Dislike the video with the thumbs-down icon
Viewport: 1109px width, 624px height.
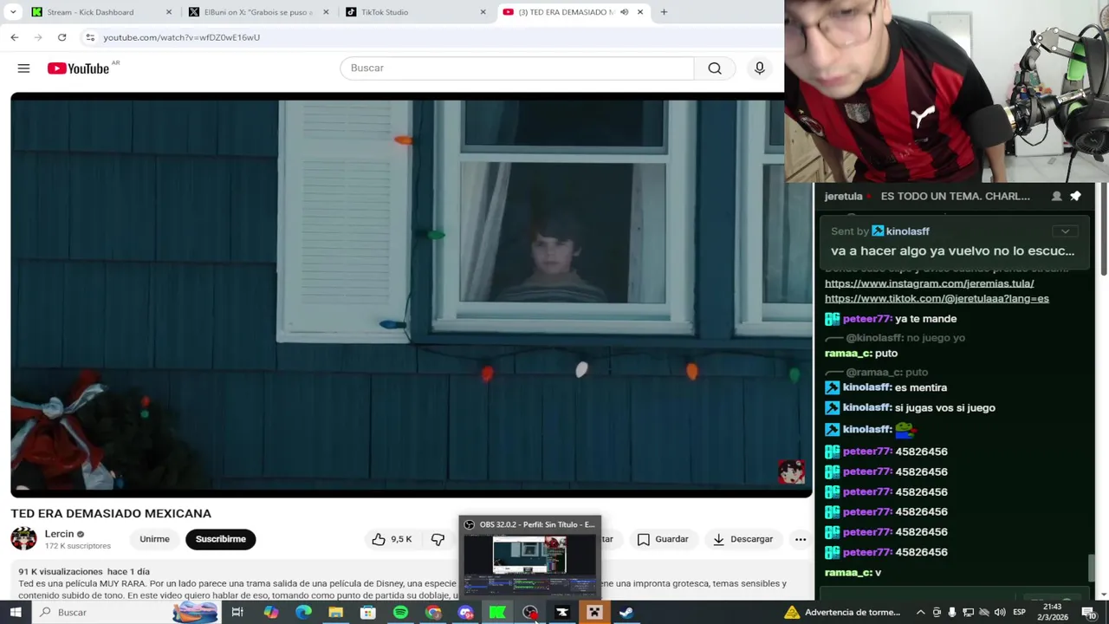438,539
